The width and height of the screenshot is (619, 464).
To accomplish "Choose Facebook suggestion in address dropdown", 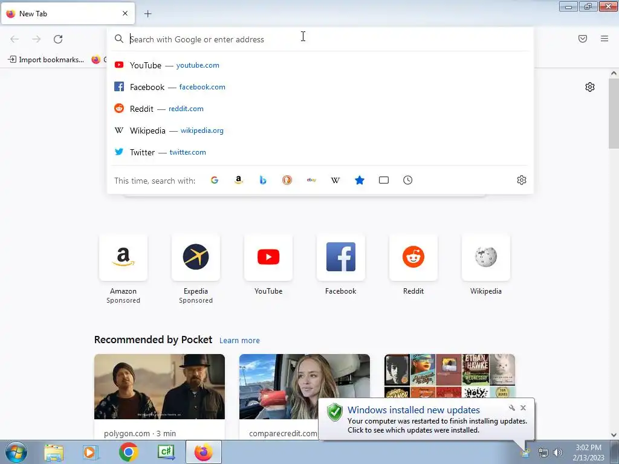I will click(x=320, y=87).
